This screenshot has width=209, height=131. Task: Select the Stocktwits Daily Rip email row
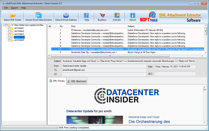[x=126, y=52]
